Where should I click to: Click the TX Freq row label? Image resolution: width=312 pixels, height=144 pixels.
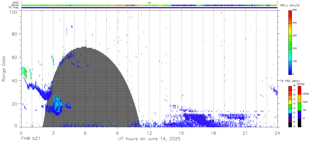14,7
